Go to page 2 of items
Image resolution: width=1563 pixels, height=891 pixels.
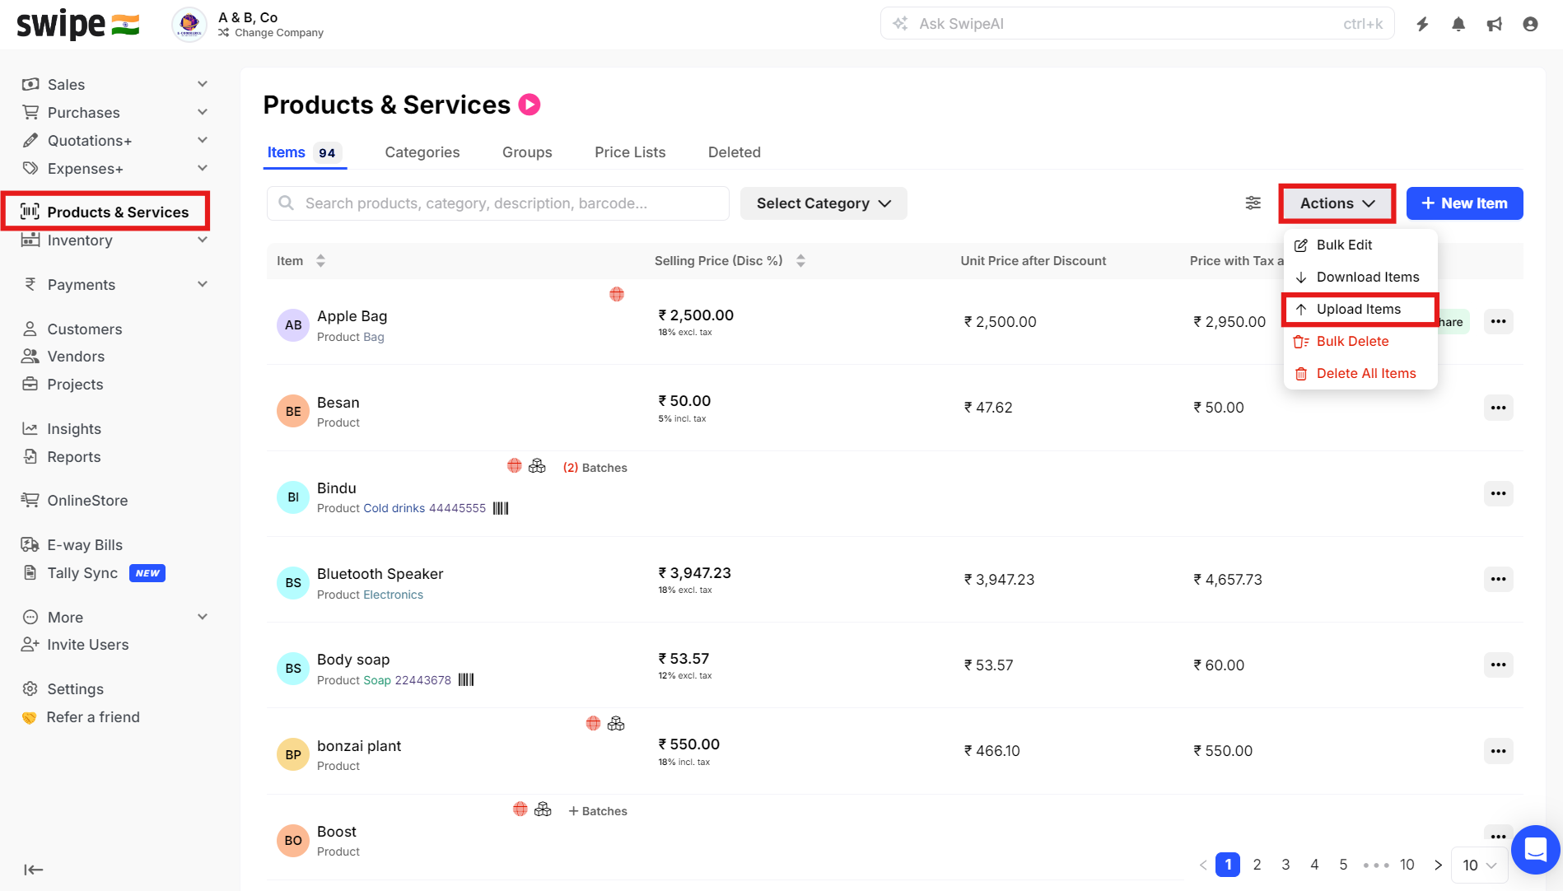(x=1257, y=865)
